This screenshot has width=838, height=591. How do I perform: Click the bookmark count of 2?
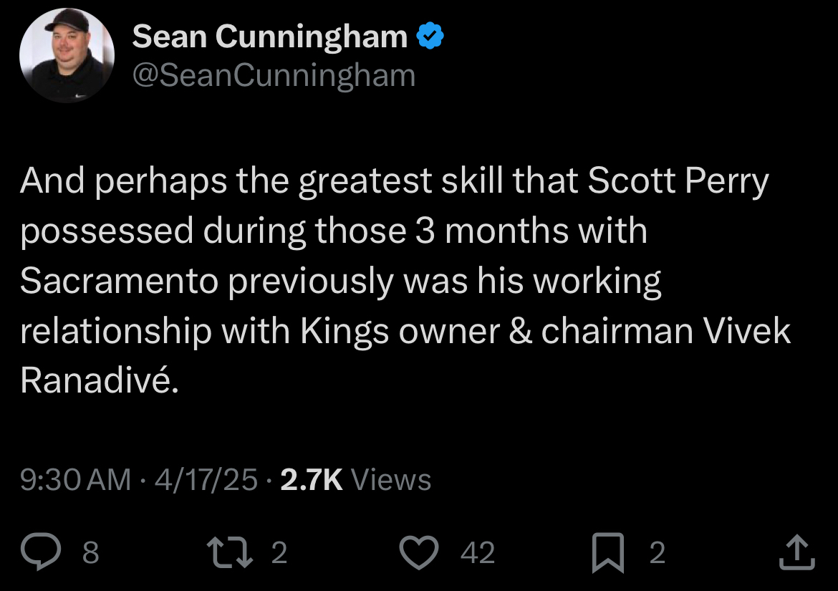[657, 552]
